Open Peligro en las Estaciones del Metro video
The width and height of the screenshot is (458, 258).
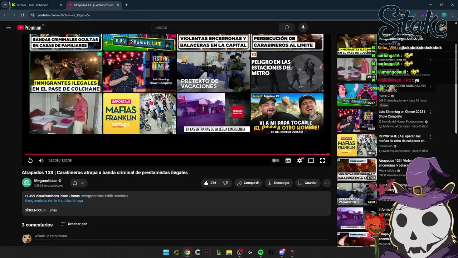[x=287, y=72]
